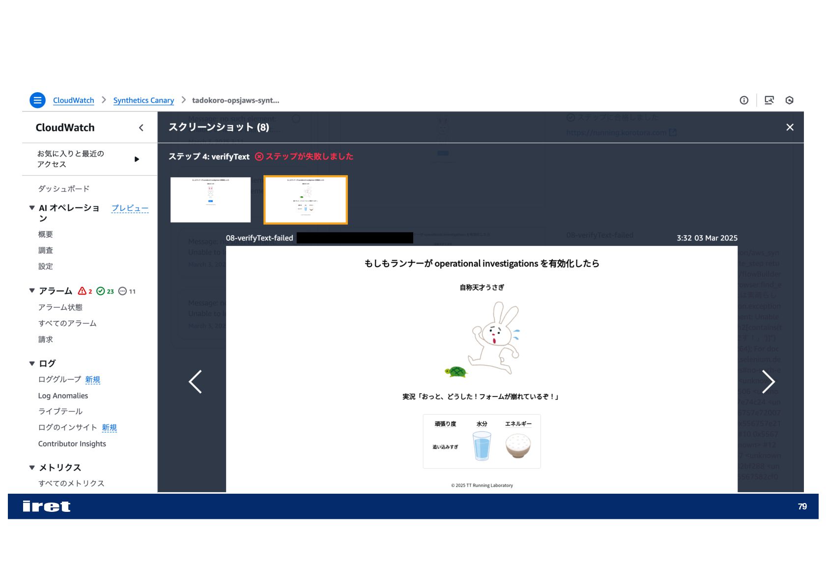Image resolution: width=827 pixels, height=584 pixels.
Task: Click the rabbit illustration in the screenshot
Action: tap(495, 338)
